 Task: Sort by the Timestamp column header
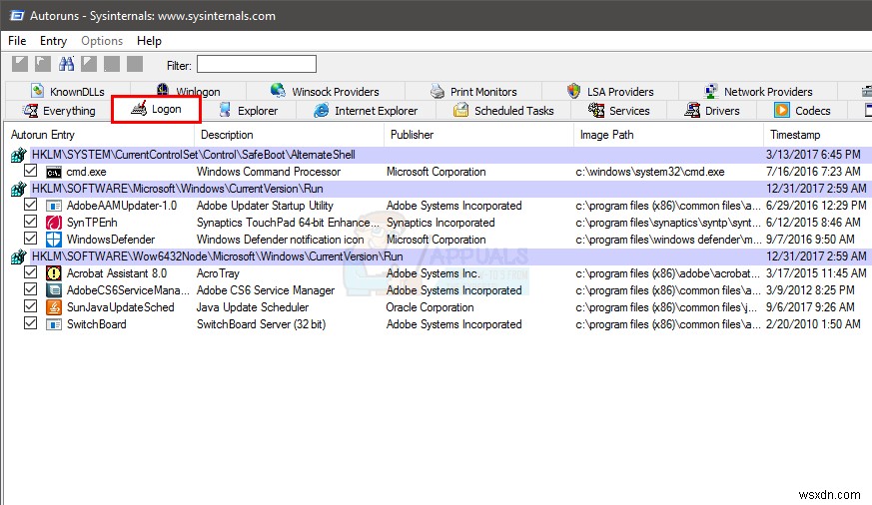pyautogui.click(x=795, y=135)
